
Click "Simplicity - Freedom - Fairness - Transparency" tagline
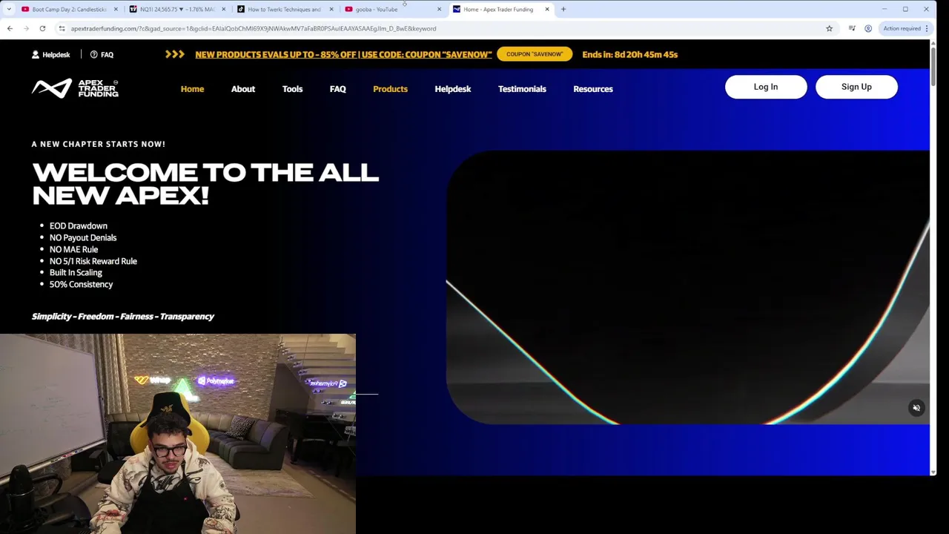click(123, 316)
